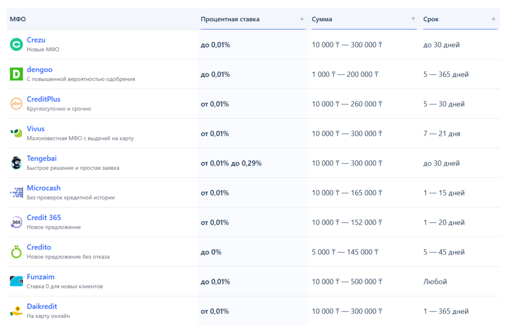Screen dimensions: 507x331
Task: Click the Microcash dotted logo icon
Action: tap(16, 193)
